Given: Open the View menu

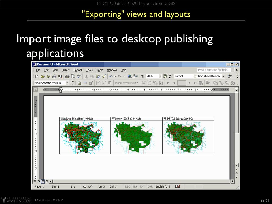Looking at the screenshot, I should [x=56, y=70].
